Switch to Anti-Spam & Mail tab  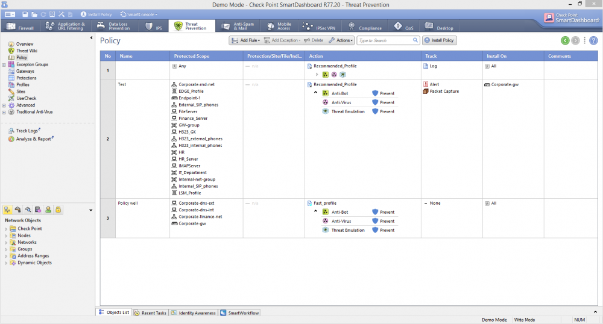(x=238, y=26)
